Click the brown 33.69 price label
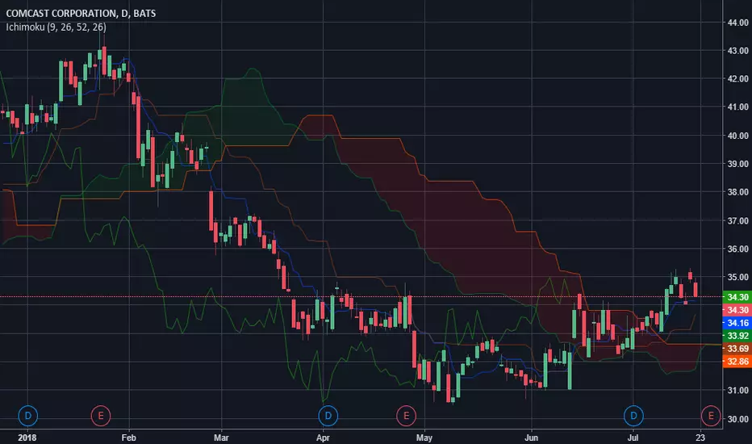 [x=737, y=349]
